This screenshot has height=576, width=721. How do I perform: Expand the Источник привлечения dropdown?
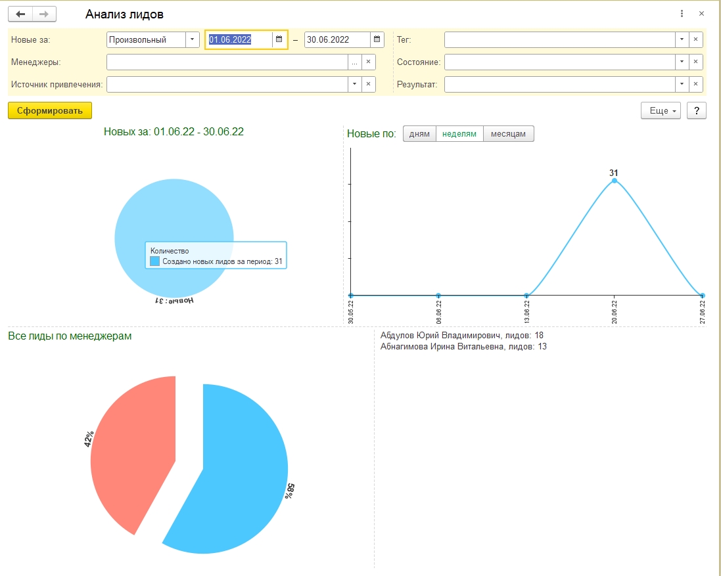[354, 84]
